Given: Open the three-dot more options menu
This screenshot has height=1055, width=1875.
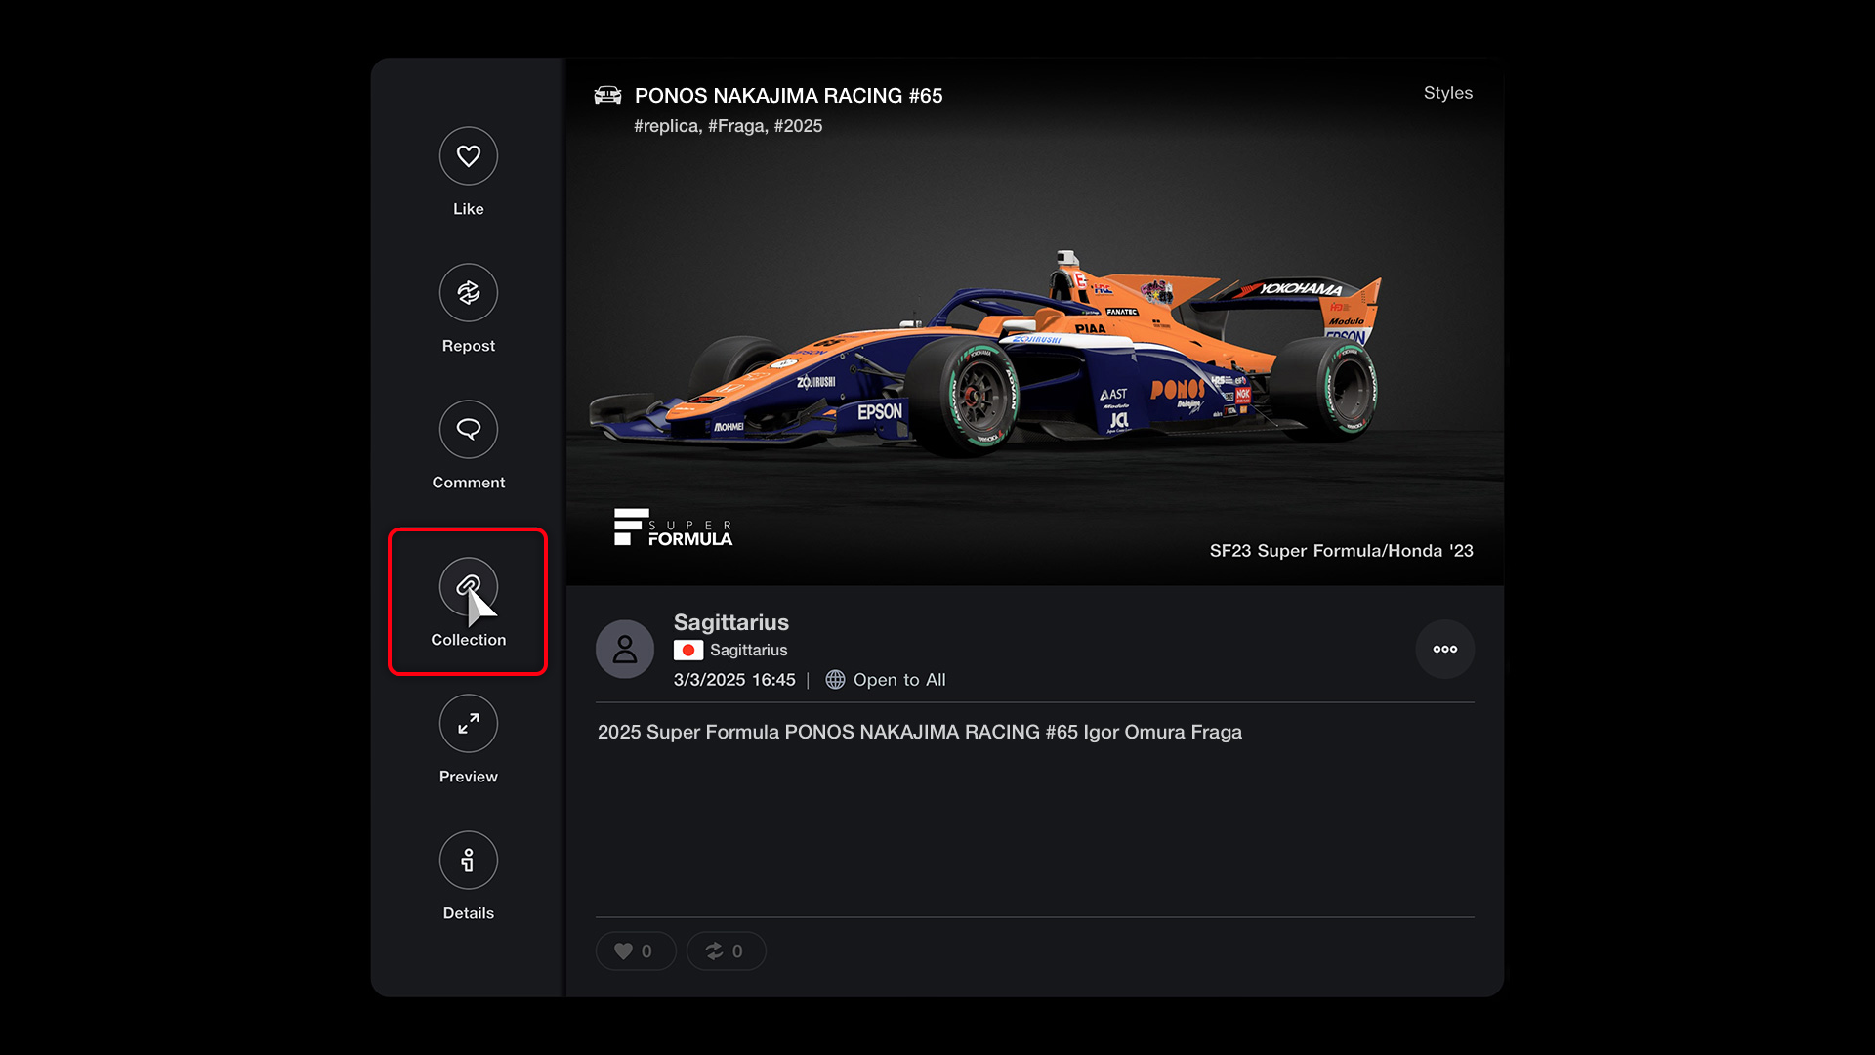Looking at the screenshot, I should [x=1444, y=650].
